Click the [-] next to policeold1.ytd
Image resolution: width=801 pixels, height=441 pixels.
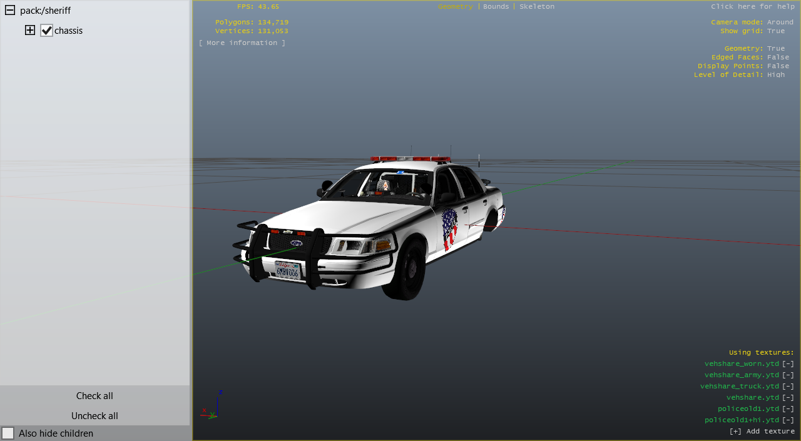788,409
